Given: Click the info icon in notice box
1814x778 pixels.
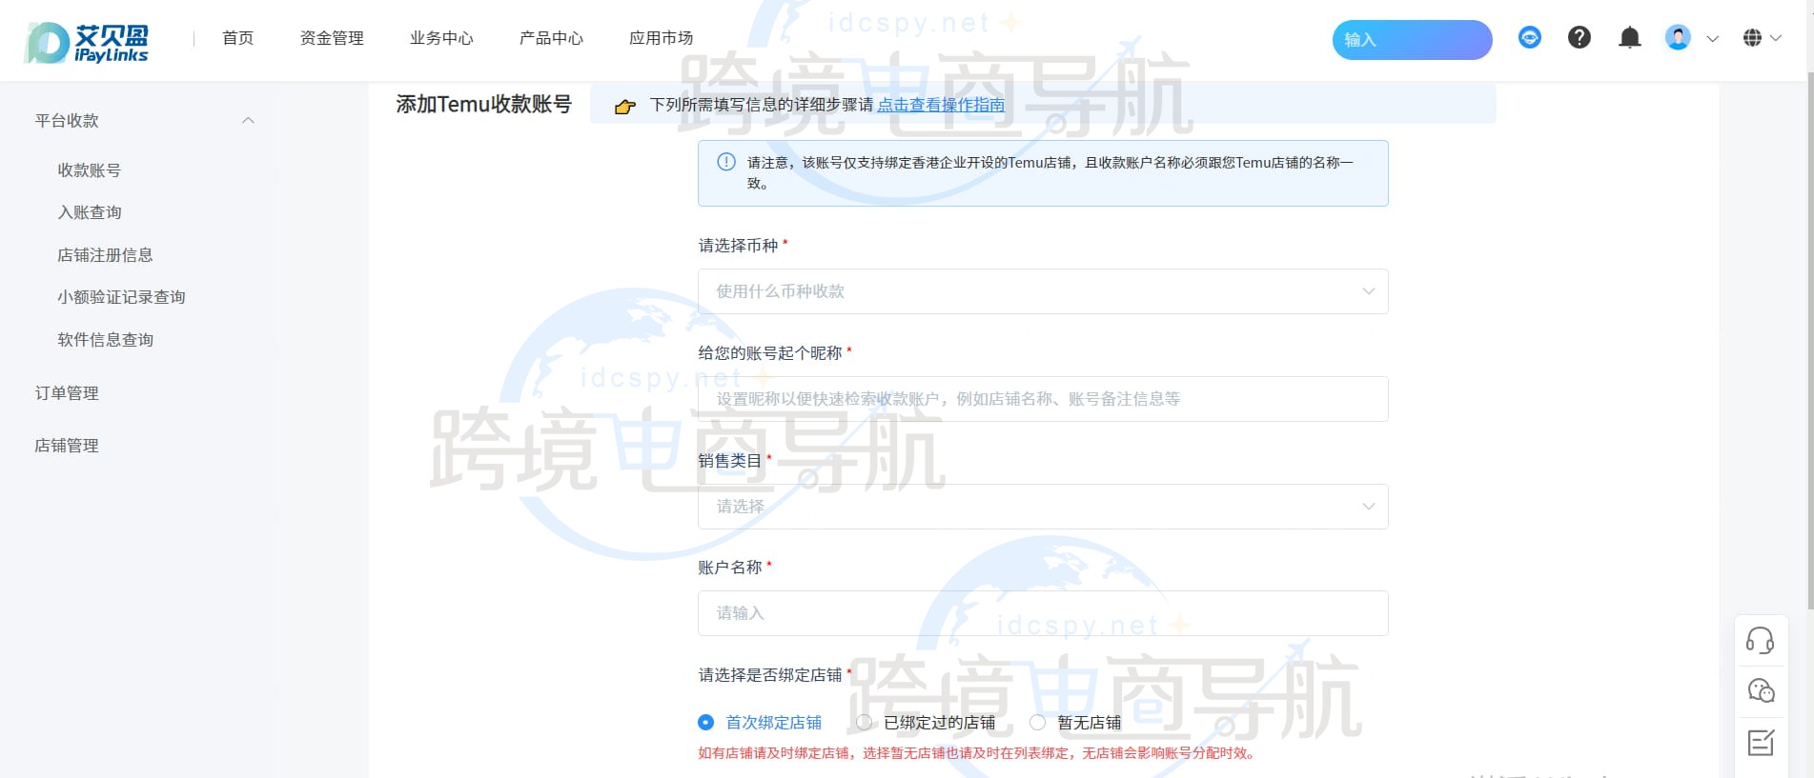Looking at the screenshot, I should click(x=726, y=162).
